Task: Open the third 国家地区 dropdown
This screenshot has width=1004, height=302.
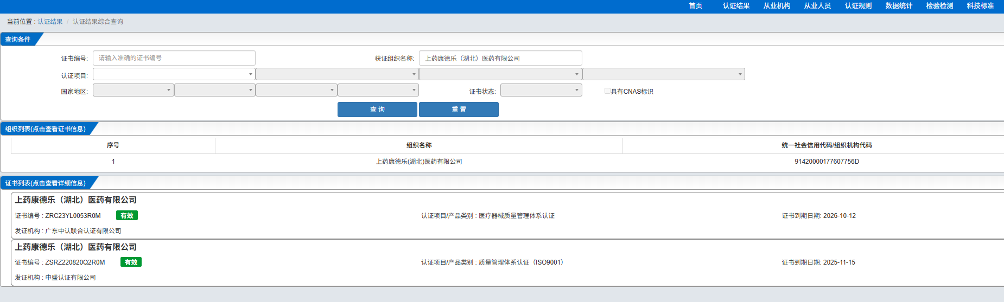Action: (296, 90)
